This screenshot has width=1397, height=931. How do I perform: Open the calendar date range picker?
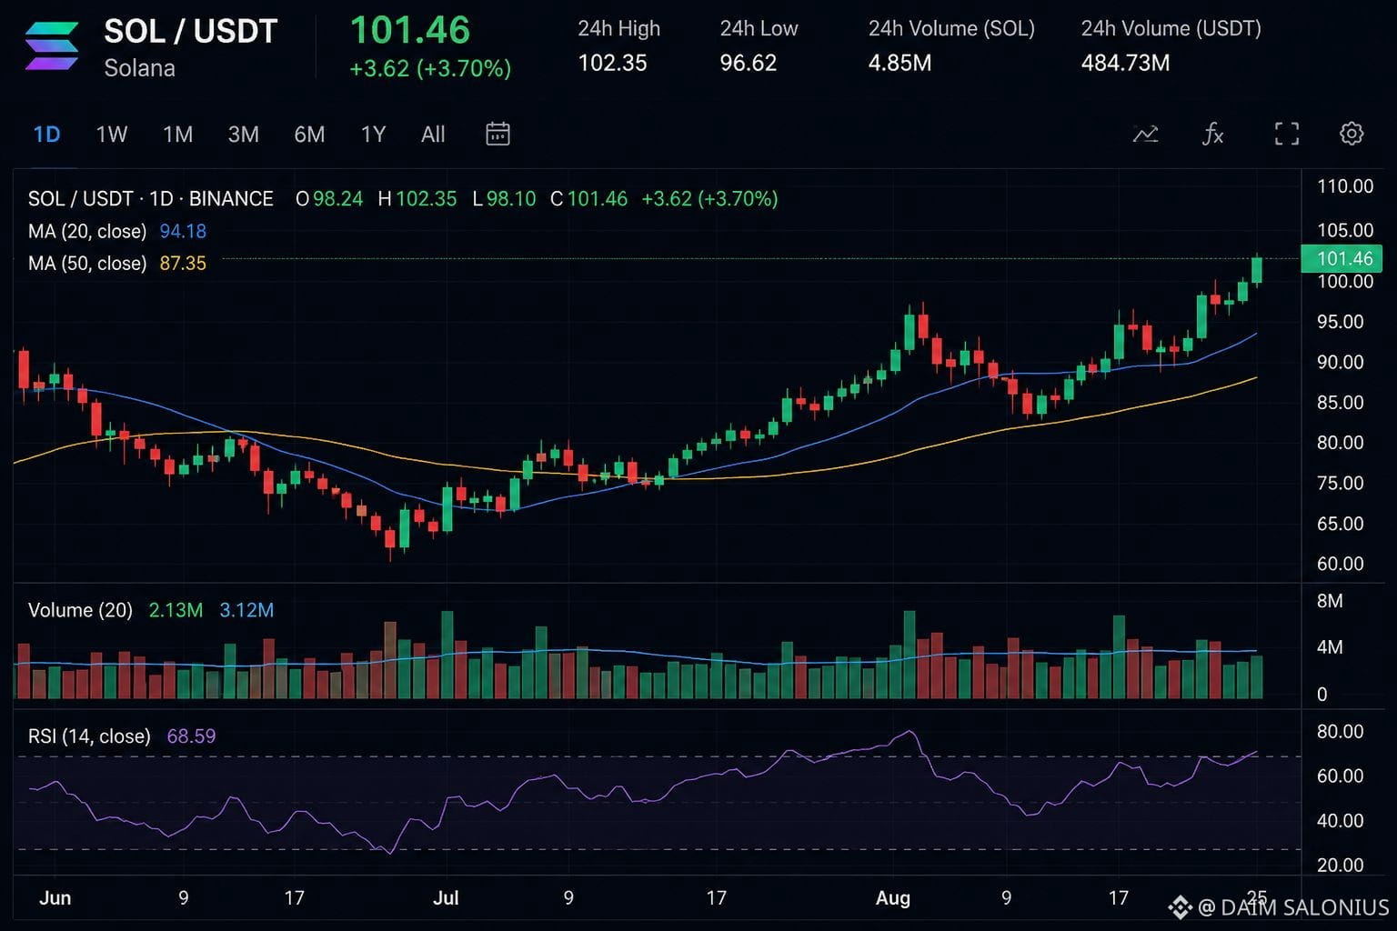click(497, 135)
